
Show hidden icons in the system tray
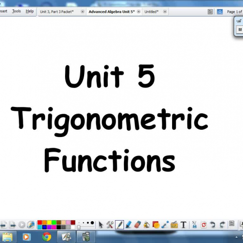click(237, 237)
